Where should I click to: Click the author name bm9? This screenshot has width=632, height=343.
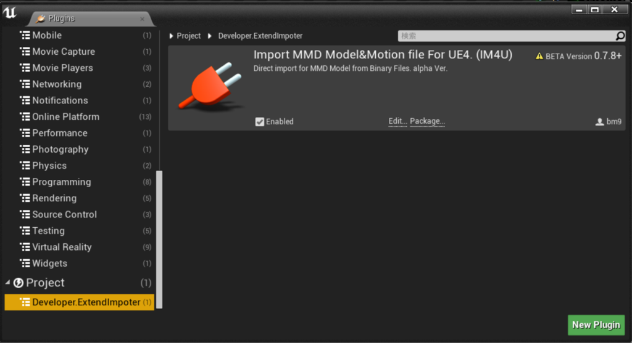click(614, 121)
